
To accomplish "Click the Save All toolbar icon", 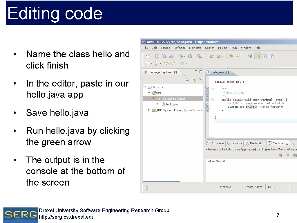I will point(164,56).
